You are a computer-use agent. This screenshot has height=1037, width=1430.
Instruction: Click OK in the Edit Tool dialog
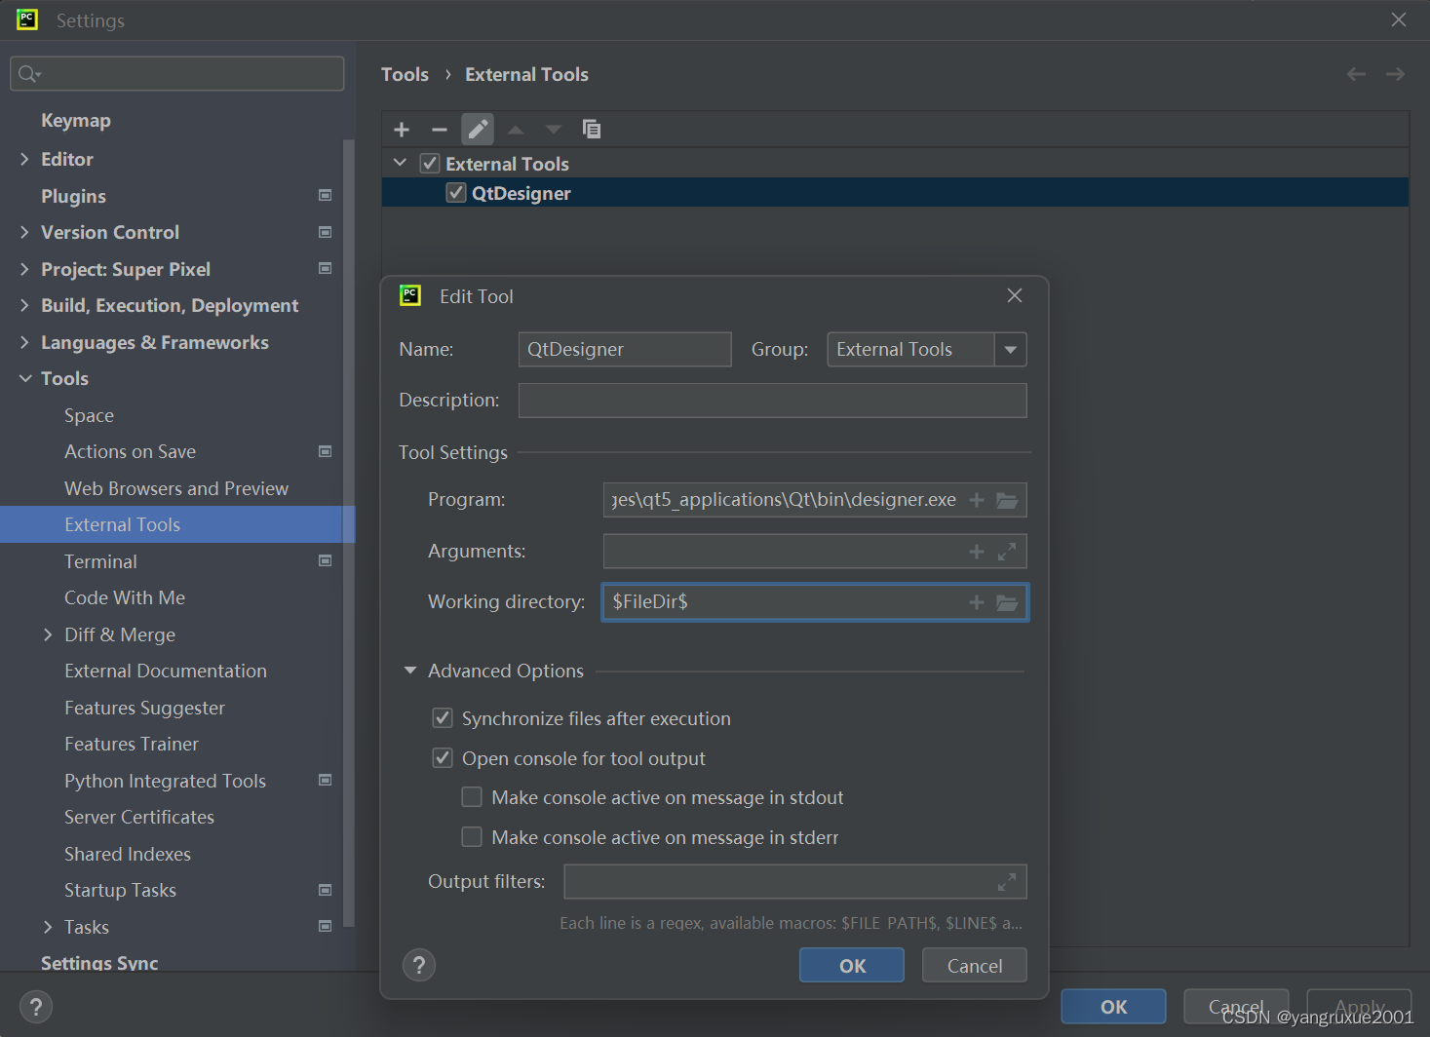[x=852, y=965]
